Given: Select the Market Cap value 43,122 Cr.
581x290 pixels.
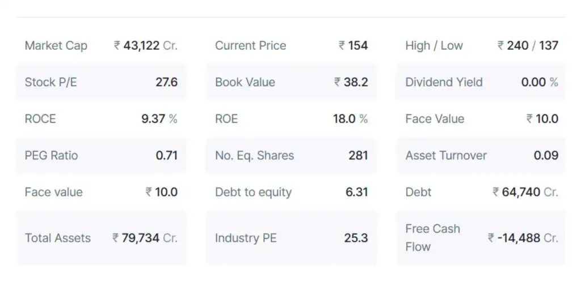Looking at the screenshot, I should coord(146,46).
